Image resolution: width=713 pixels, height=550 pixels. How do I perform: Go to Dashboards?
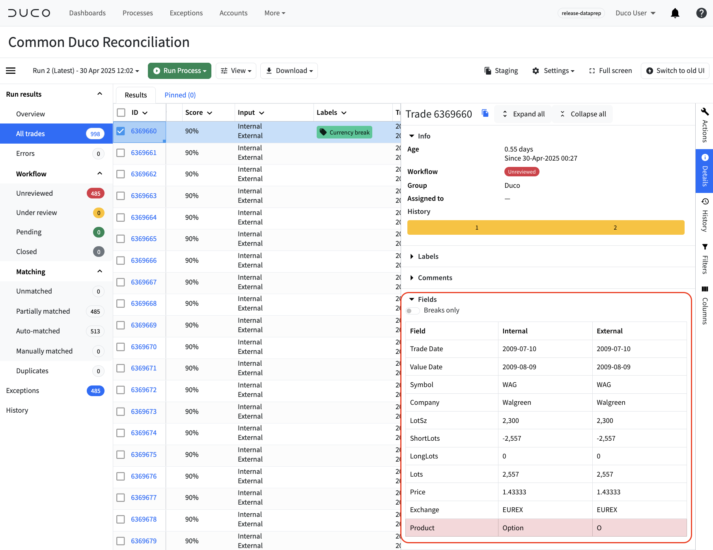tap(88, 13)
